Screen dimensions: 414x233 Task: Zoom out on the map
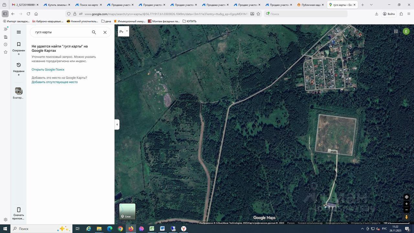[407, 210]
